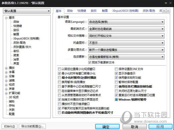Screen dimensions: 174x130
Task: Enable 最小化时暂停/还原时播放 checkbox
Action: [x=59, y=78]
